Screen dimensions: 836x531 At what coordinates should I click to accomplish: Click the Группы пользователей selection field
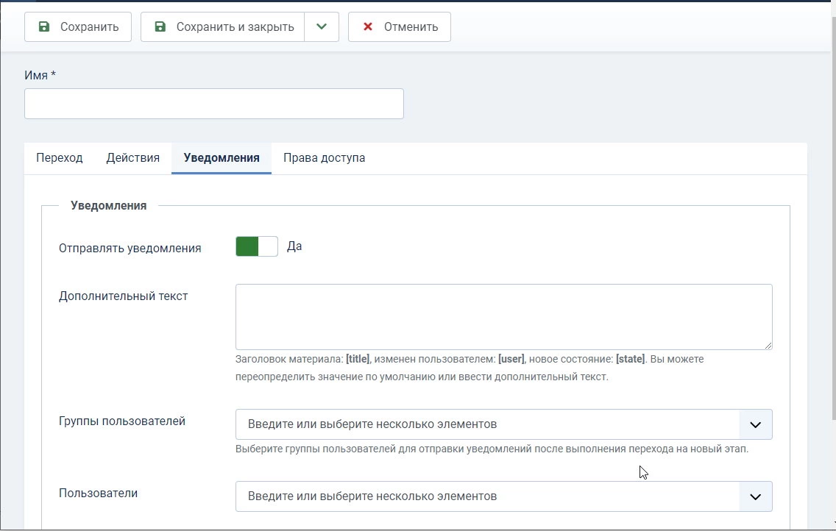487,424
